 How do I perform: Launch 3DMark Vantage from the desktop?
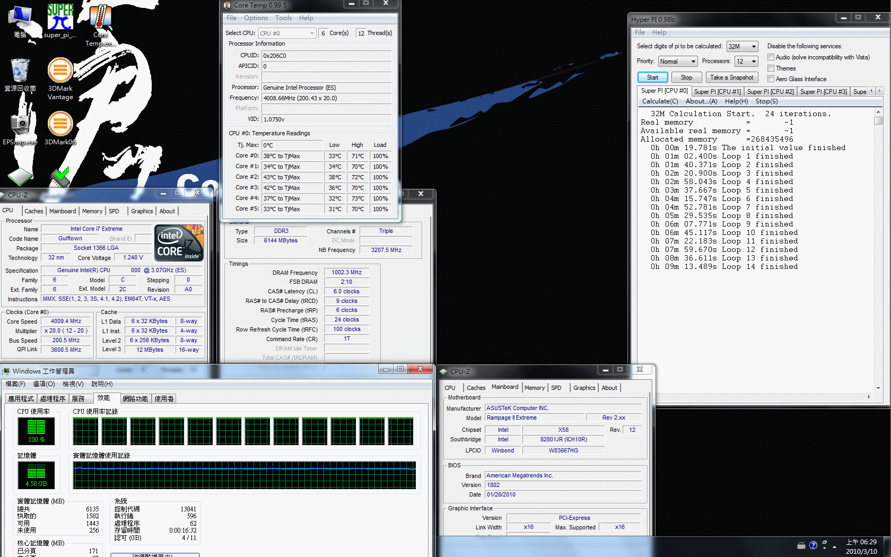click(x=60, y=79)
